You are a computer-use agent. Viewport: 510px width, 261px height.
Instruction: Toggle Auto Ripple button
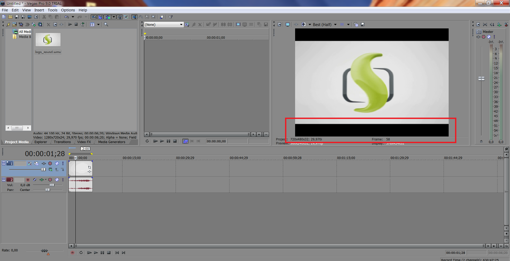(107, 17)
